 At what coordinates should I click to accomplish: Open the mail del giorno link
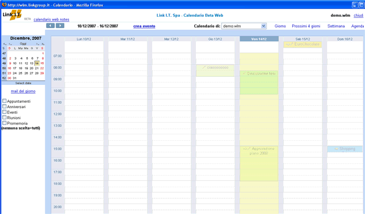click(x=23, y=91)
